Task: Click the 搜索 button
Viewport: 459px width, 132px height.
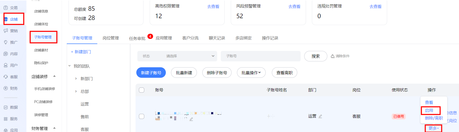Action: [x=316, y=56]
